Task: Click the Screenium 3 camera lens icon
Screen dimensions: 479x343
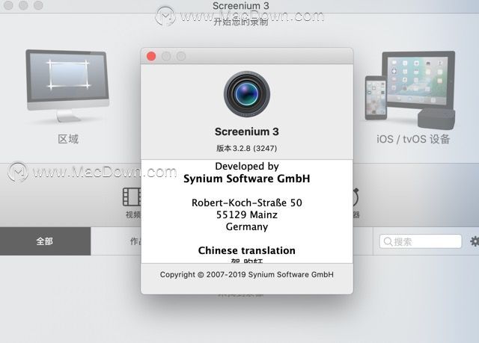Action: tap(247, 94)
